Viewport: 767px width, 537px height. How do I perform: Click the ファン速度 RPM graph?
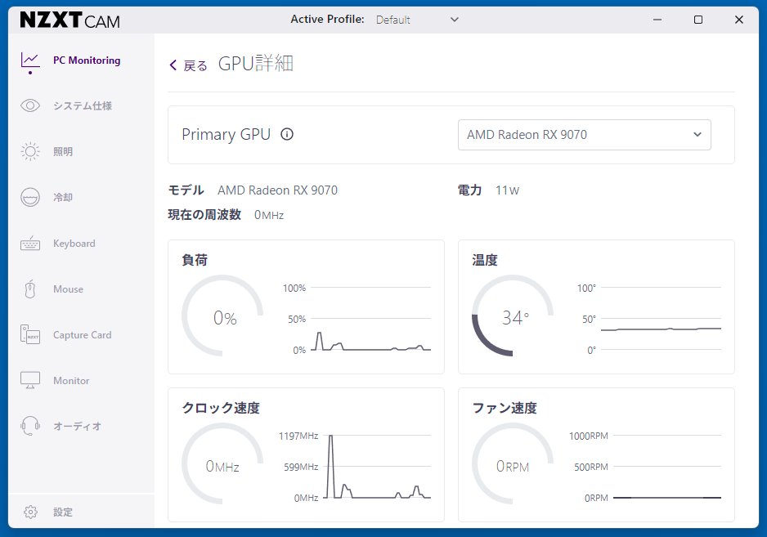[667, 467]
